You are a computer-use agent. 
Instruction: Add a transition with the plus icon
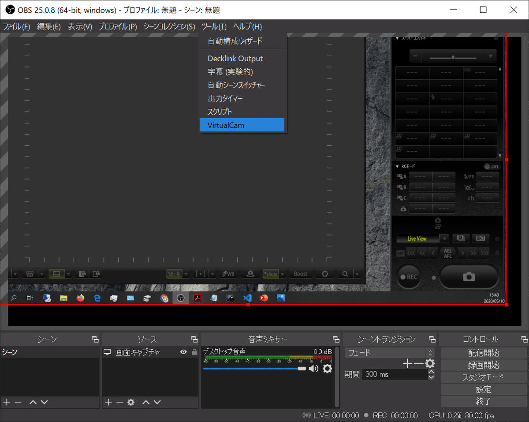(x=408, y=363)
